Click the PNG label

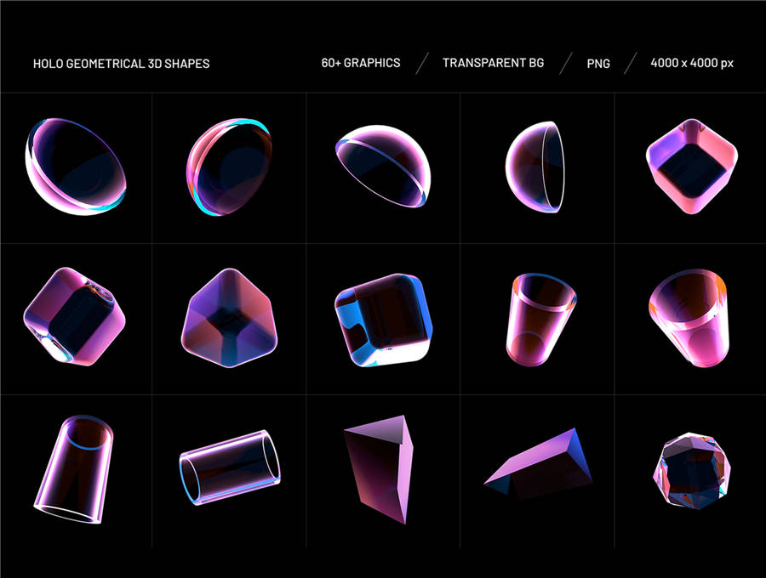598,64
